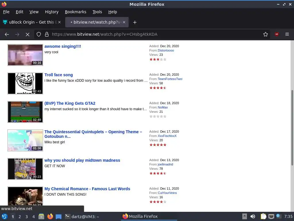Close the uBlock Origin tab
This screenshot has height=221, width=294.
tap(59, 22)
